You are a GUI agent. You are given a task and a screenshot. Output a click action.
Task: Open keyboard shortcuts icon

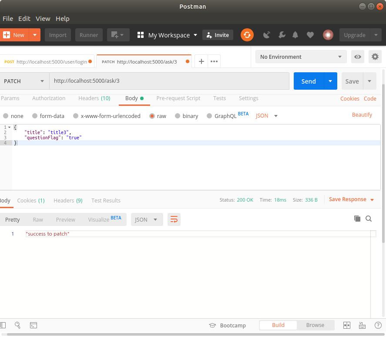362,325
